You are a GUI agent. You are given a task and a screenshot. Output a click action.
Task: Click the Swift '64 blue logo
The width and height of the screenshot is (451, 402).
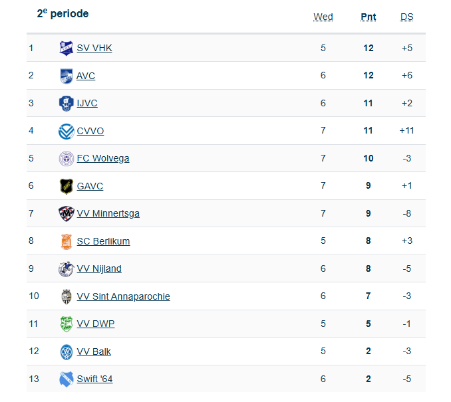pos(66,379)
